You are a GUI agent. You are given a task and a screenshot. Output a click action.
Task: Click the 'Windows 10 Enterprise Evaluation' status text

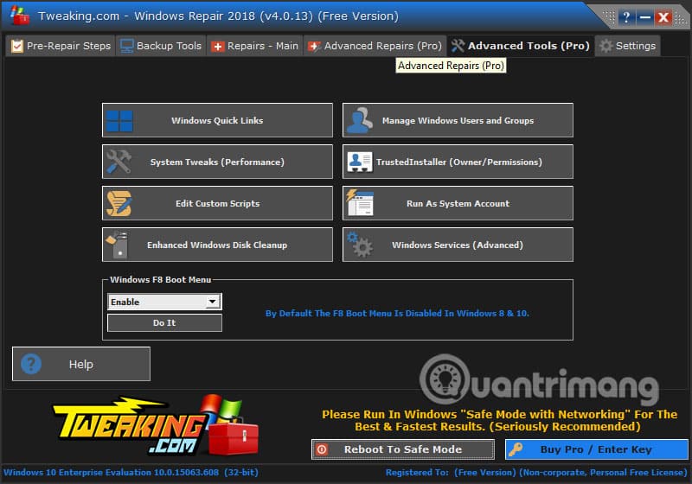[131, 472]
